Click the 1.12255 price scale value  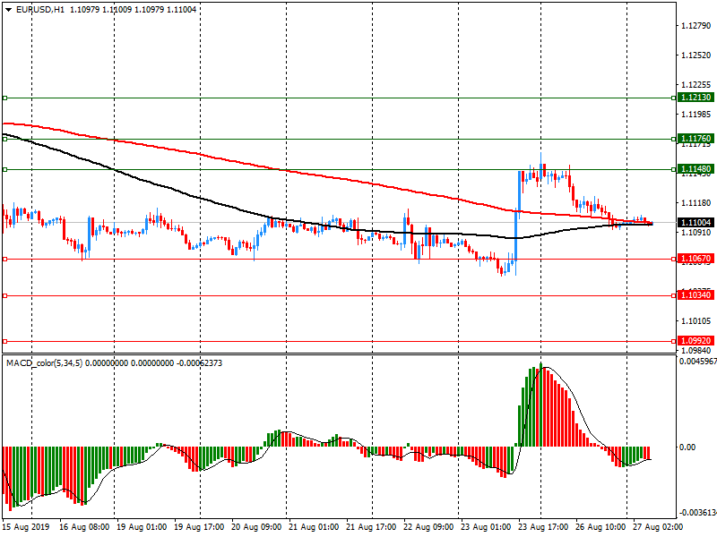[x=696, y=84]
